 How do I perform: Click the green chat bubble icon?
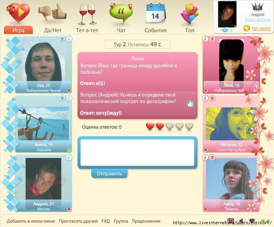[121, 13]
